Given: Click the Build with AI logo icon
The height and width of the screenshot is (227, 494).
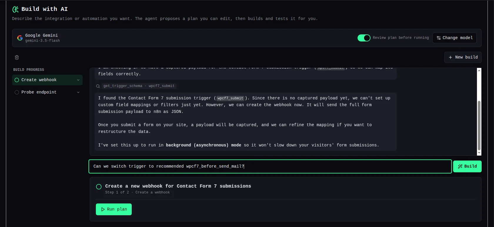Looking at the screenshot, I should [15, 9].
